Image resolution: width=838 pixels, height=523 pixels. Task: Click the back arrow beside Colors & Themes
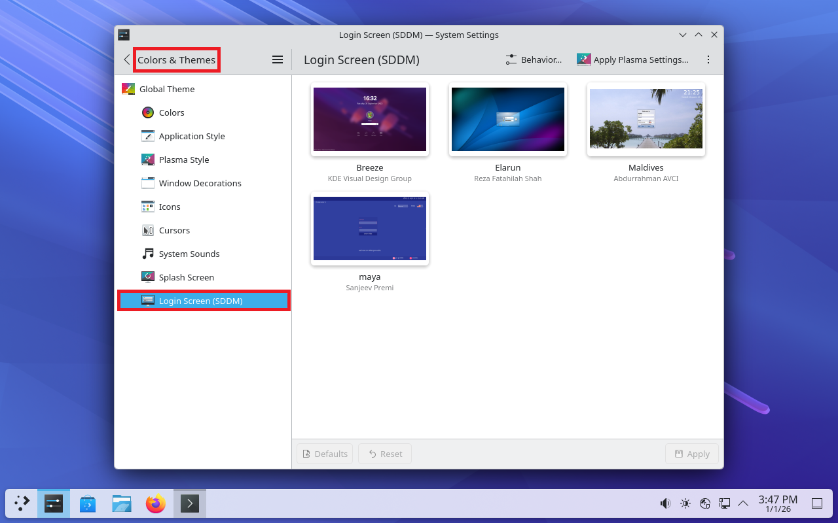(127, 59)
